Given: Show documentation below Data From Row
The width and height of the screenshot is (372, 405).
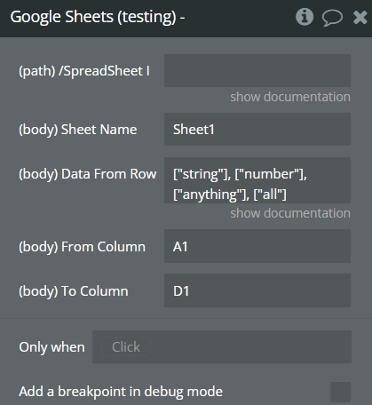Looking at the screenshot, I should coord(290,213).
